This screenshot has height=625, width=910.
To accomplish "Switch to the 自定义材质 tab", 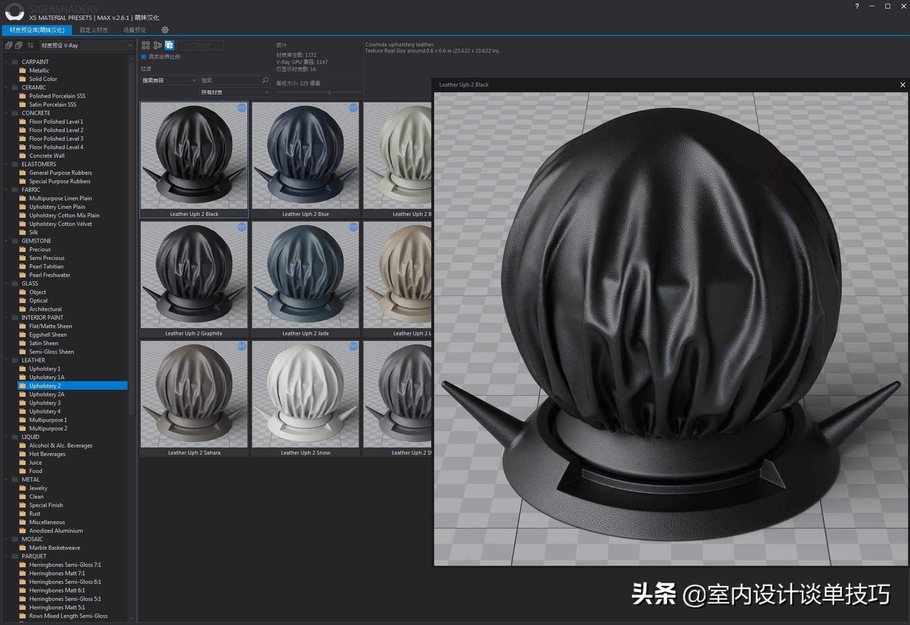I will (x=93, y=30).
